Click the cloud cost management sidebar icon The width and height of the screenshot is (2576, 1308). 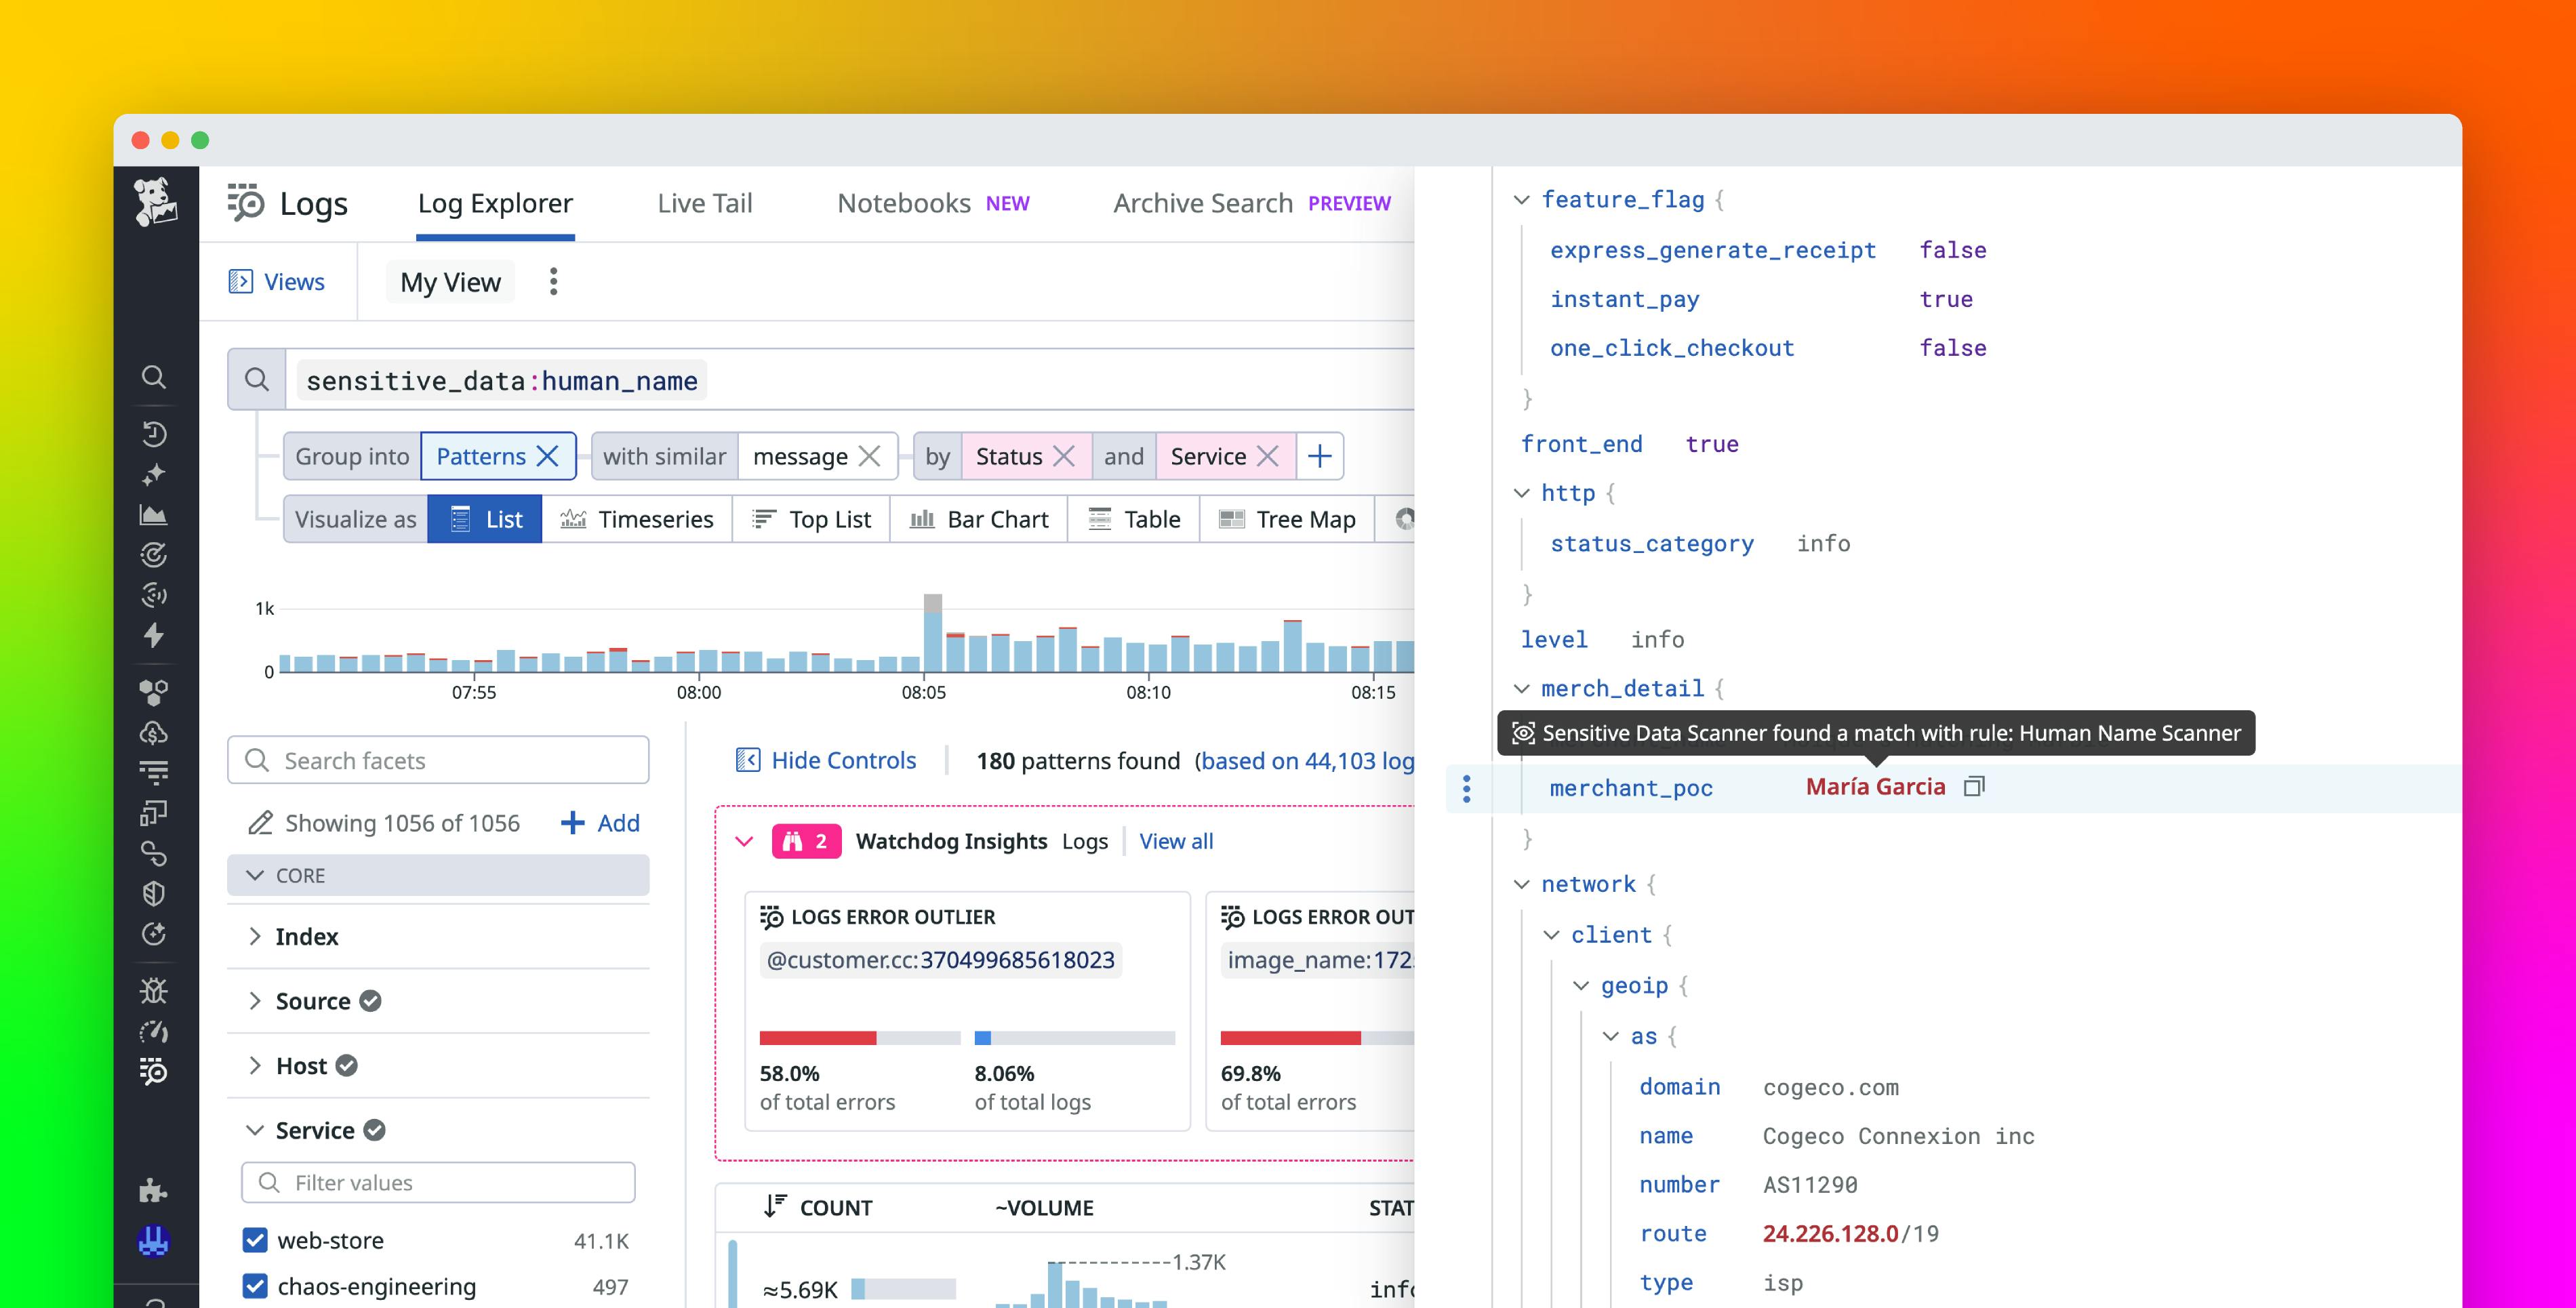point(154,734)
